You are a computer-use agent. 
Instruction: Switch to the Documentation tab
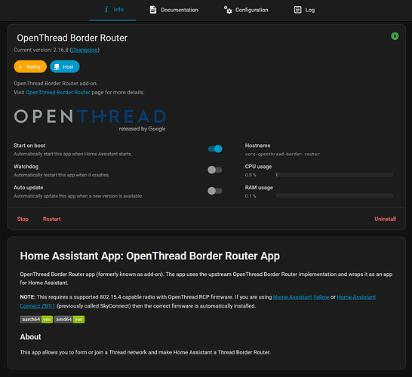[174, 10]
